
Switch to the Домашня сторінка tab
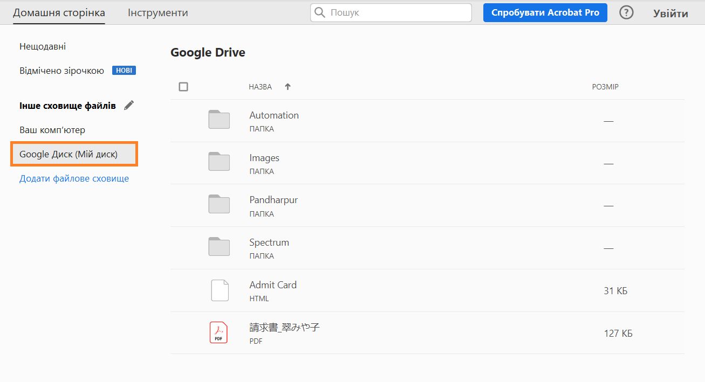pyautogui.click(x=58, y=12)
